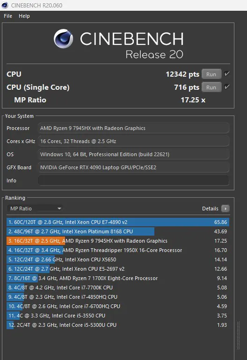247x360 pixels.
Task: Select ranking row Intel Xeon CPU E7-4890 v2
Action: pyautogui.click(x=118, y=222)
